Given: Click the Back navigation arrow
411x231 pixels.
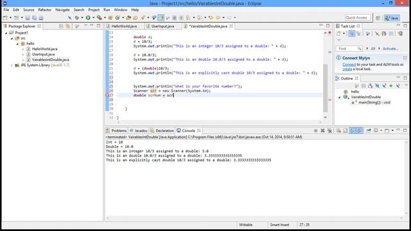Looking at the screenshot, I should [x=218, y=17].
